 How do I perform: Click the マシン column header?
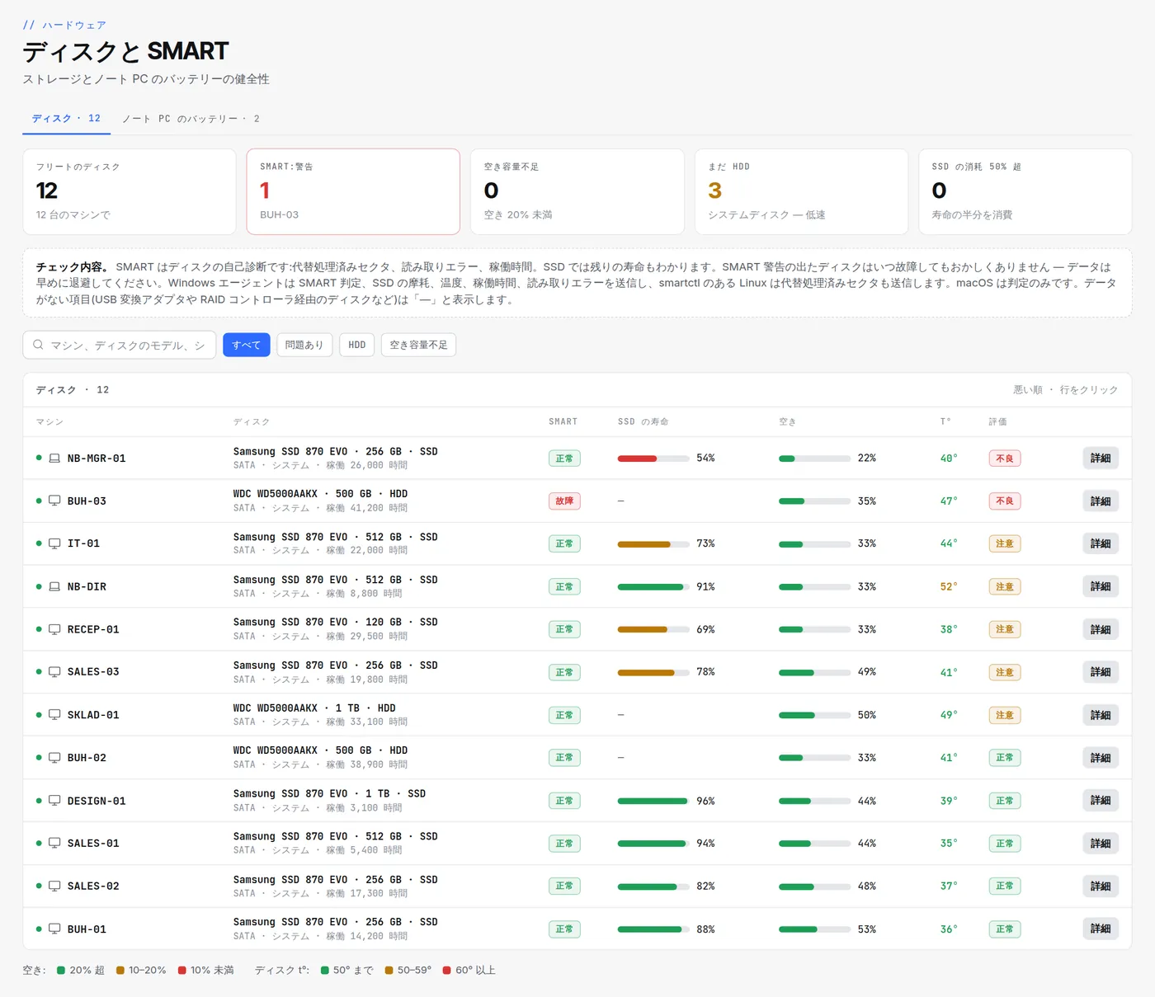click(x=49, y=421)
